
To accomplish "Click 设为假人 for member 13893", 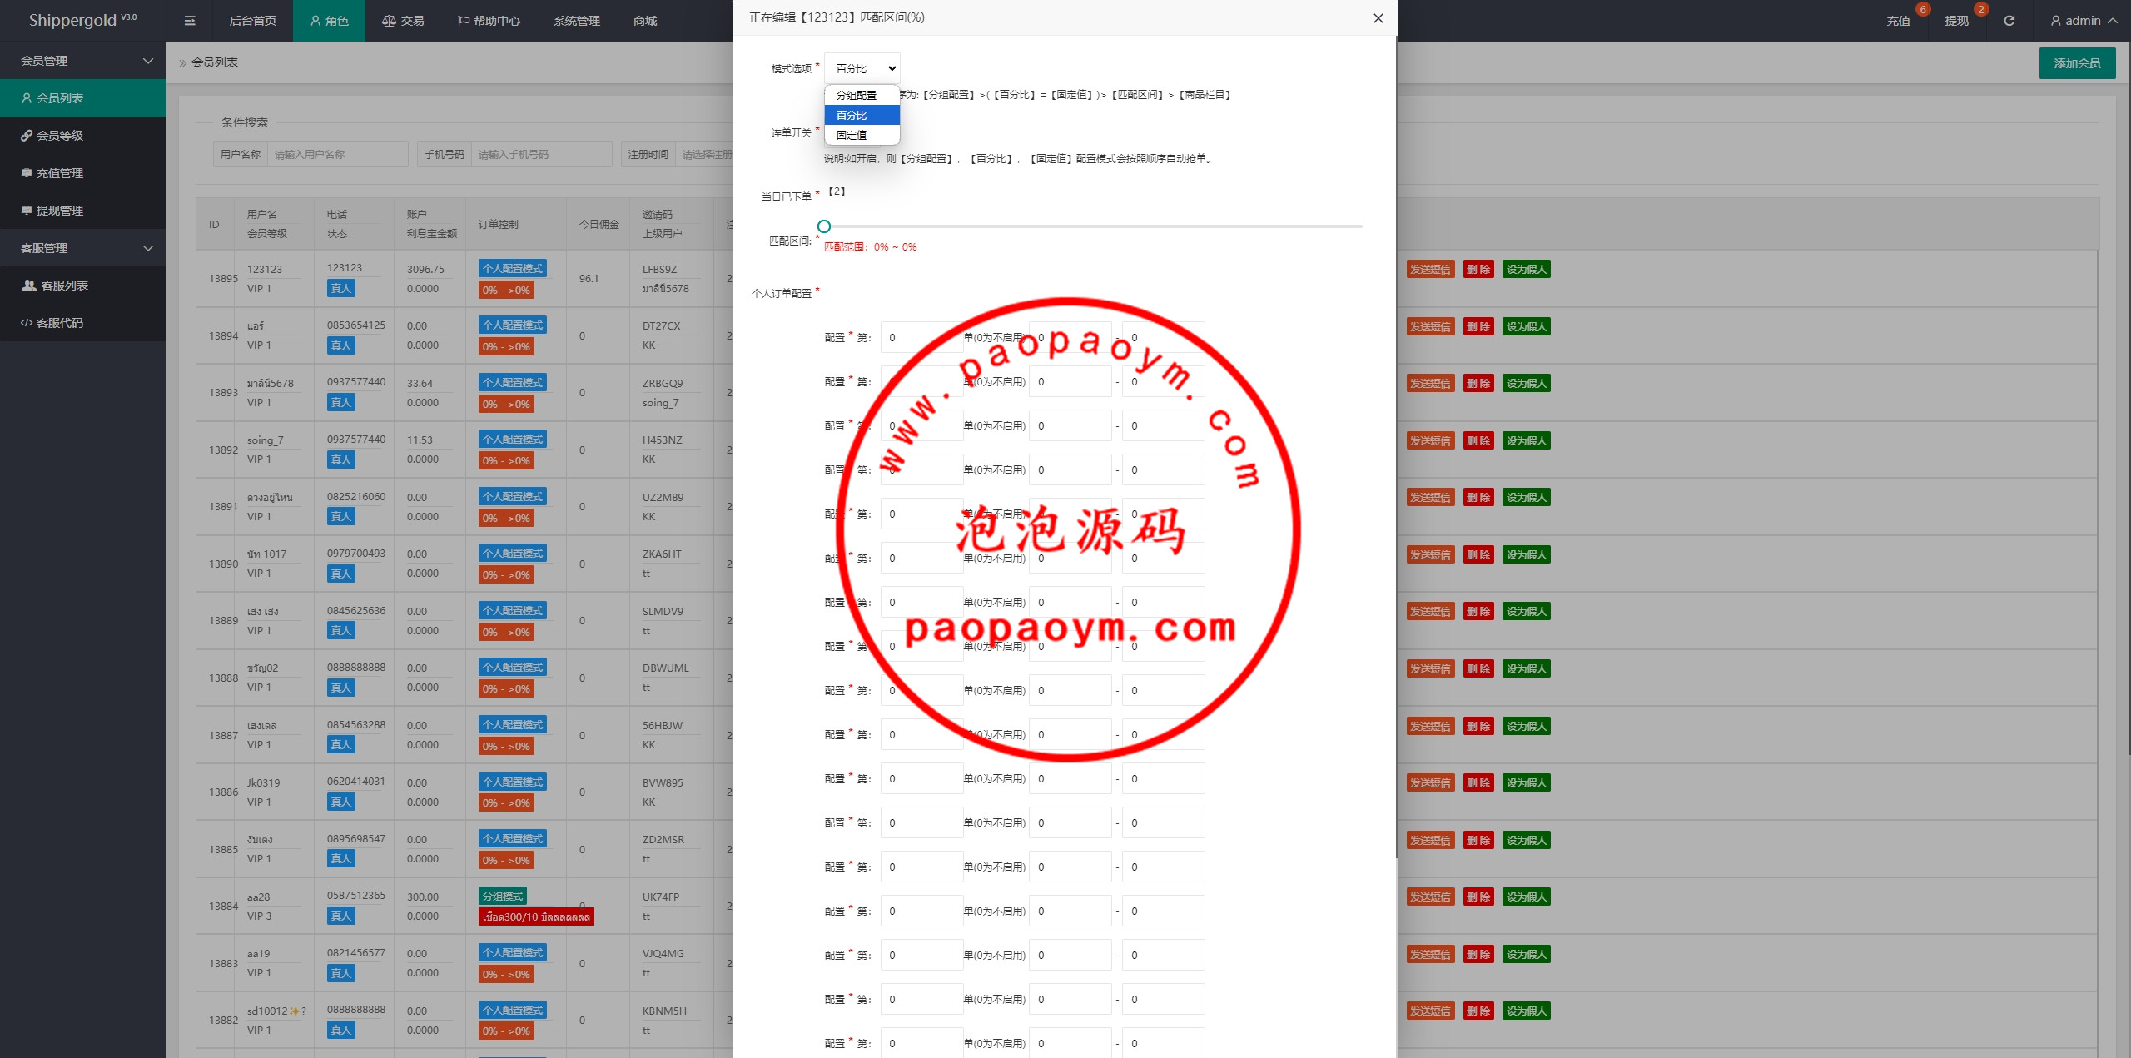I will [x=1527, y=384].
